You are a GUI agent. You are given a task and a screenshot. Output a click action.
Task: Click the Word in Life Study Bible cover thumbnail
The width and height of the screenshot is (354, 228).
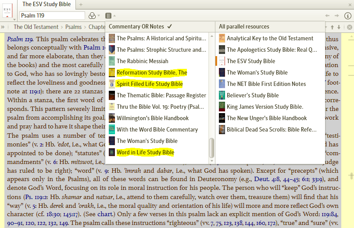(112, 153)
